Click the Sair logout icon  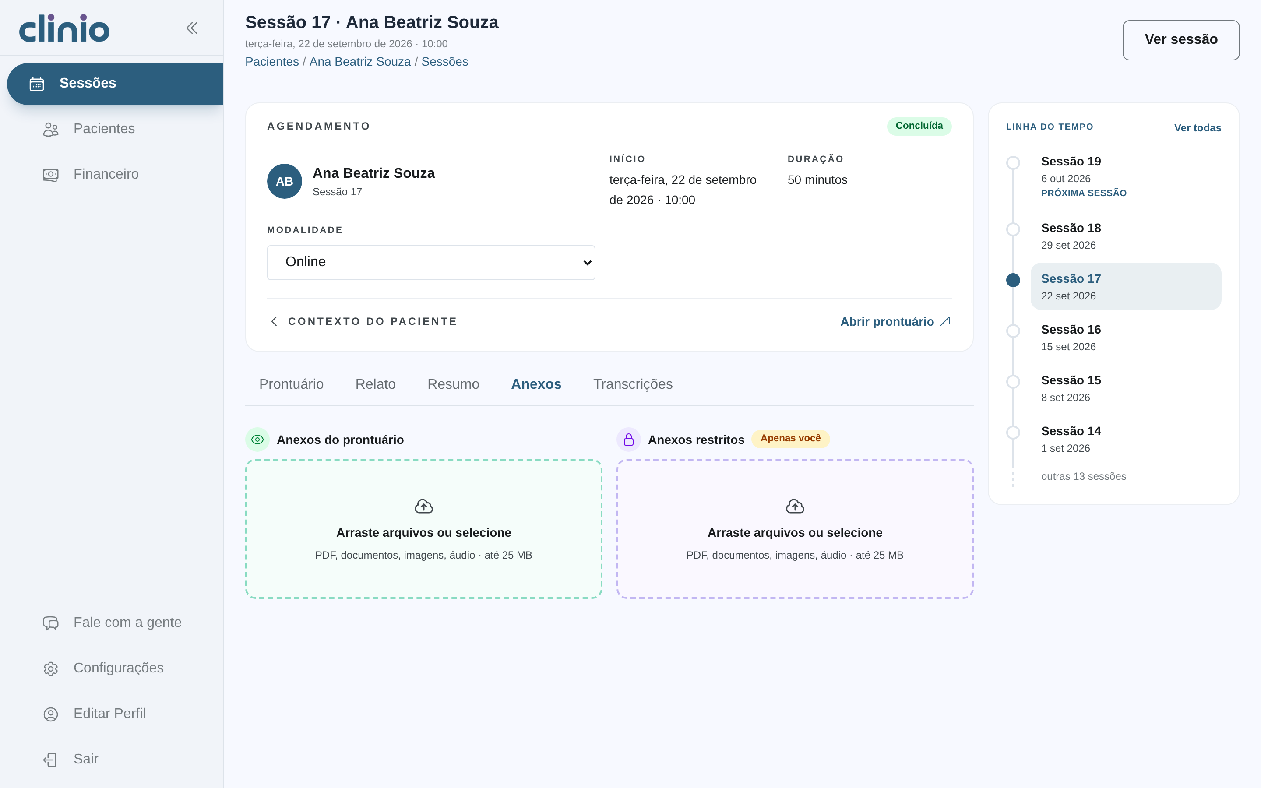point(50,760)
